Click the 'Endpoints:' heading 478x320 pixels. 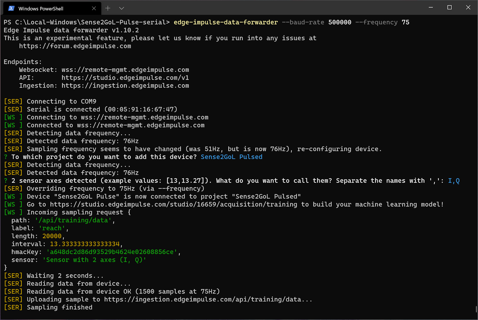pos(23,62)
